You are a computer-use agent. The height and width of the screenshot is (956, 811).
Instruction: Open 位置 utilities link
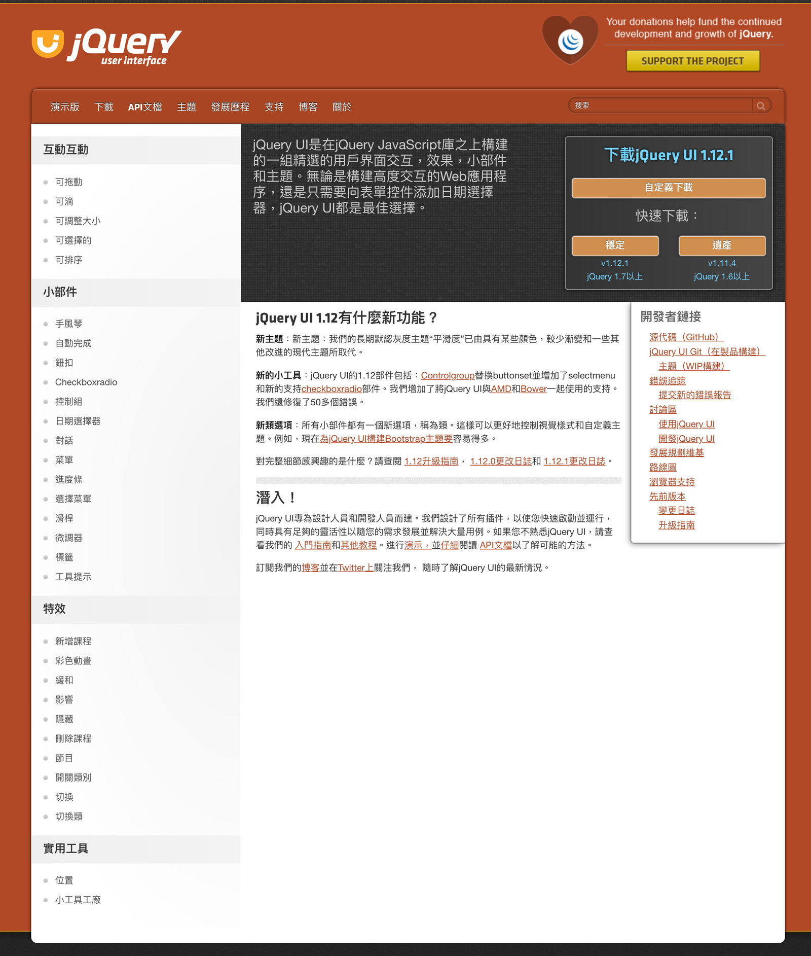(64, 880)
